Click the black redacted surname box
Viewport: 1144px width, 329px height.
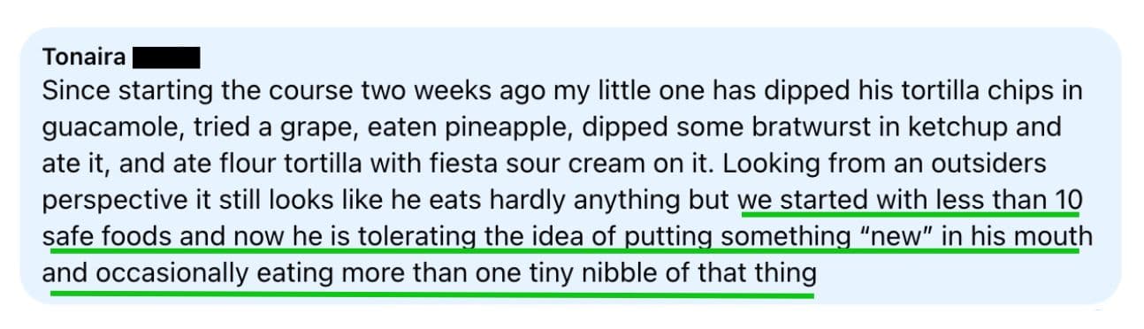(x=166, y=59)
